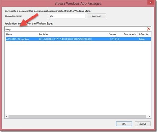This screenshot has height=132, width=157.
Task: Sort list by Name column header
Action: coord(9,34)
